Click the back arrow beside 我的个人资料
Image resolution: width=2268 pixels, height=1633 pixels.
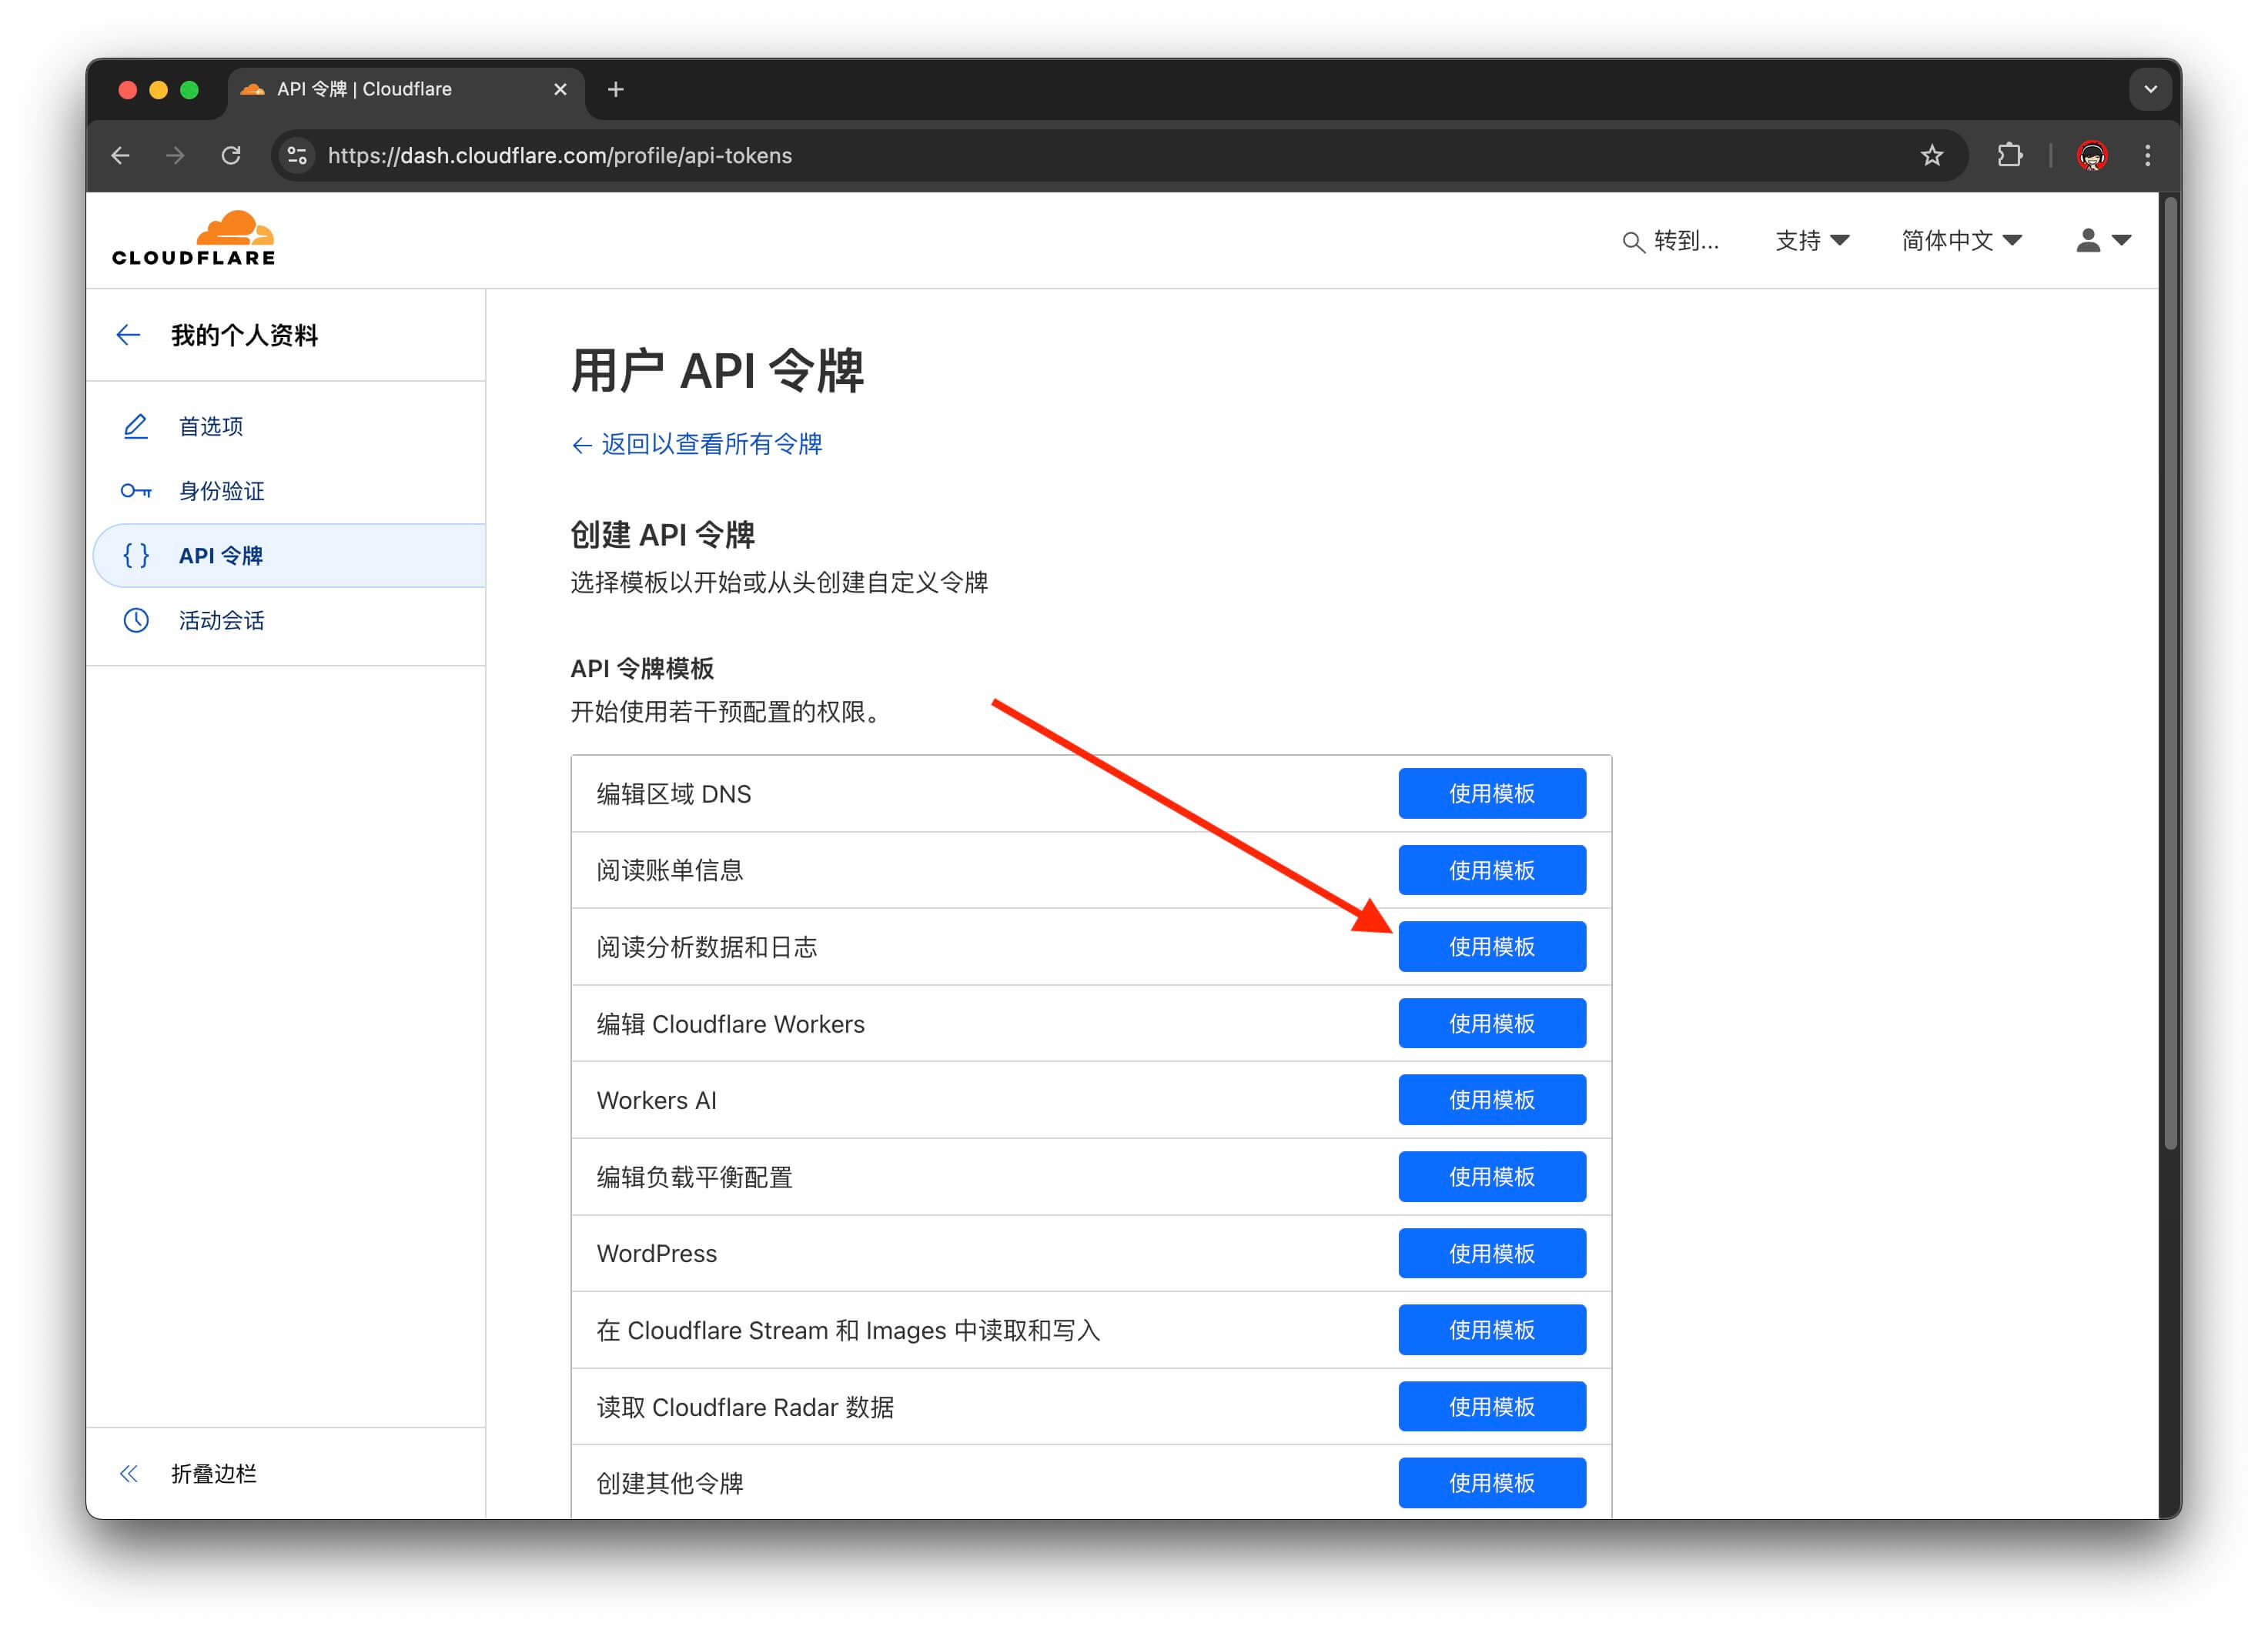tap(128, 335)
